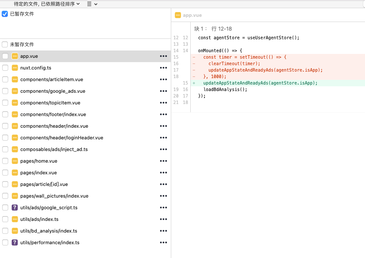Check the components/google_ads.vue checkbox
This screenshot has height=258, width=365.
(5, 91)
